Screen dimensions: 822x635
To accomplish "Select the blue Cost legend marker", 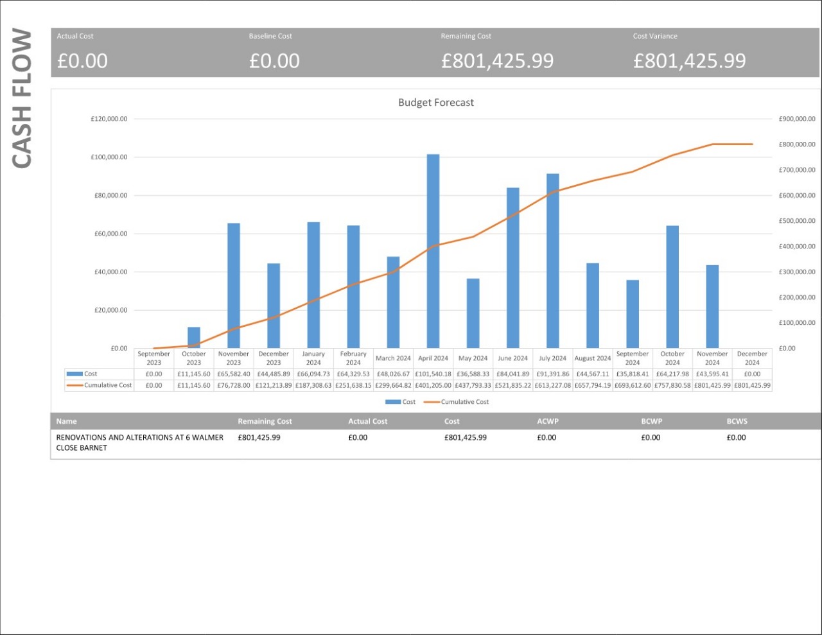I will tap(392, 401).
